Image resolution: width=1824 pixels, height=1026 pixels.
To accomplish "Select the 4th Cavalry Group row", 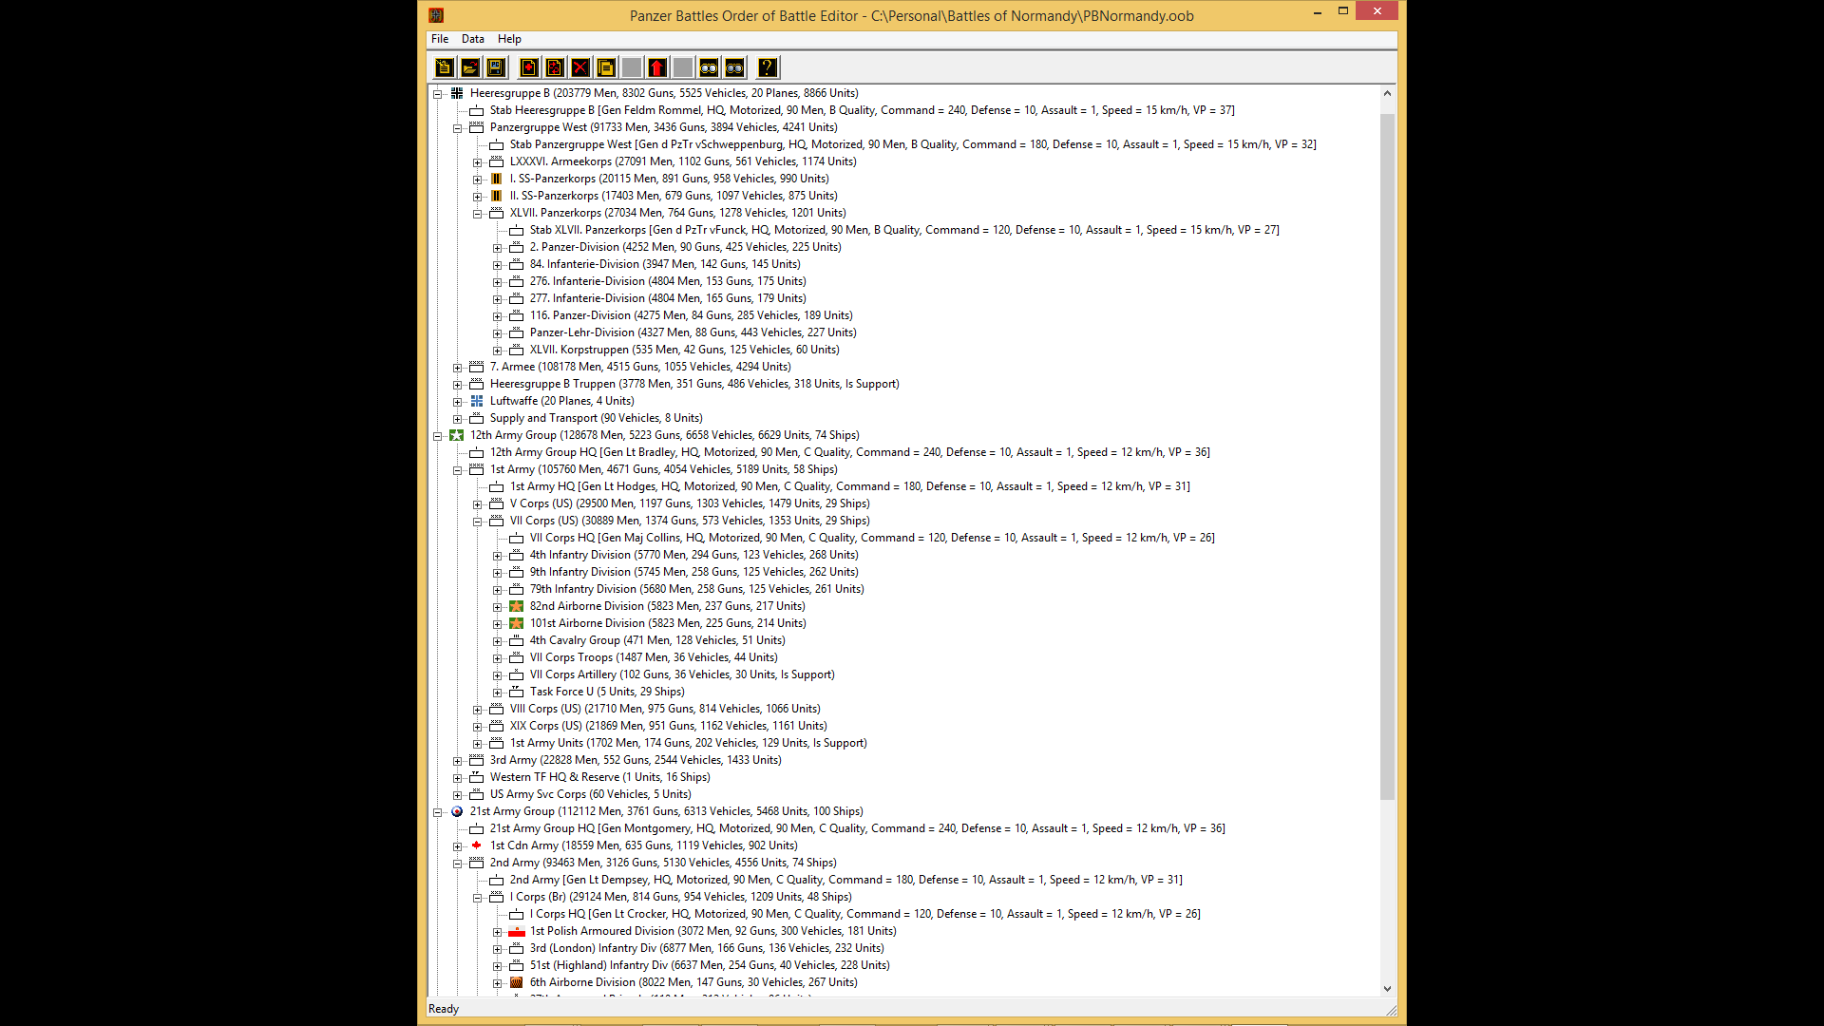I will tap(656, 640).
